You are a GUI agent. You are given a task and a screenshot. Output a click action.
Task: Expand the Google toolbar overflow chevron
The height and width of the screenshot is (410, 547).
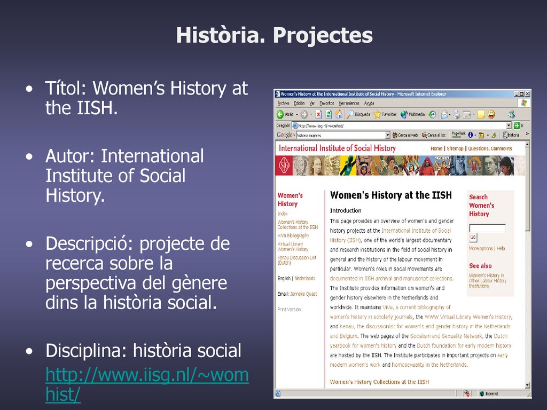(527, 134)
